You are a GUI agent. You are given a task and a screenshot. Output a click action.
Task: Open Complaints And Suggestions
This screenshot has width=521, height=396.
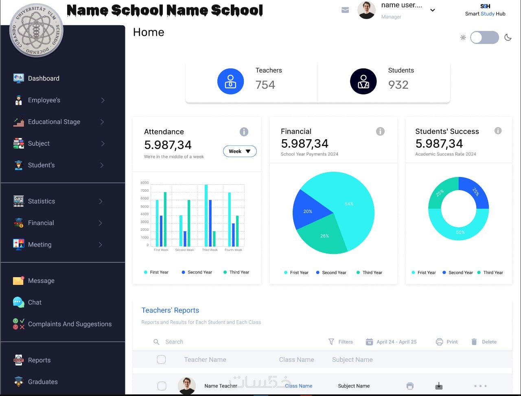(63, 324)
